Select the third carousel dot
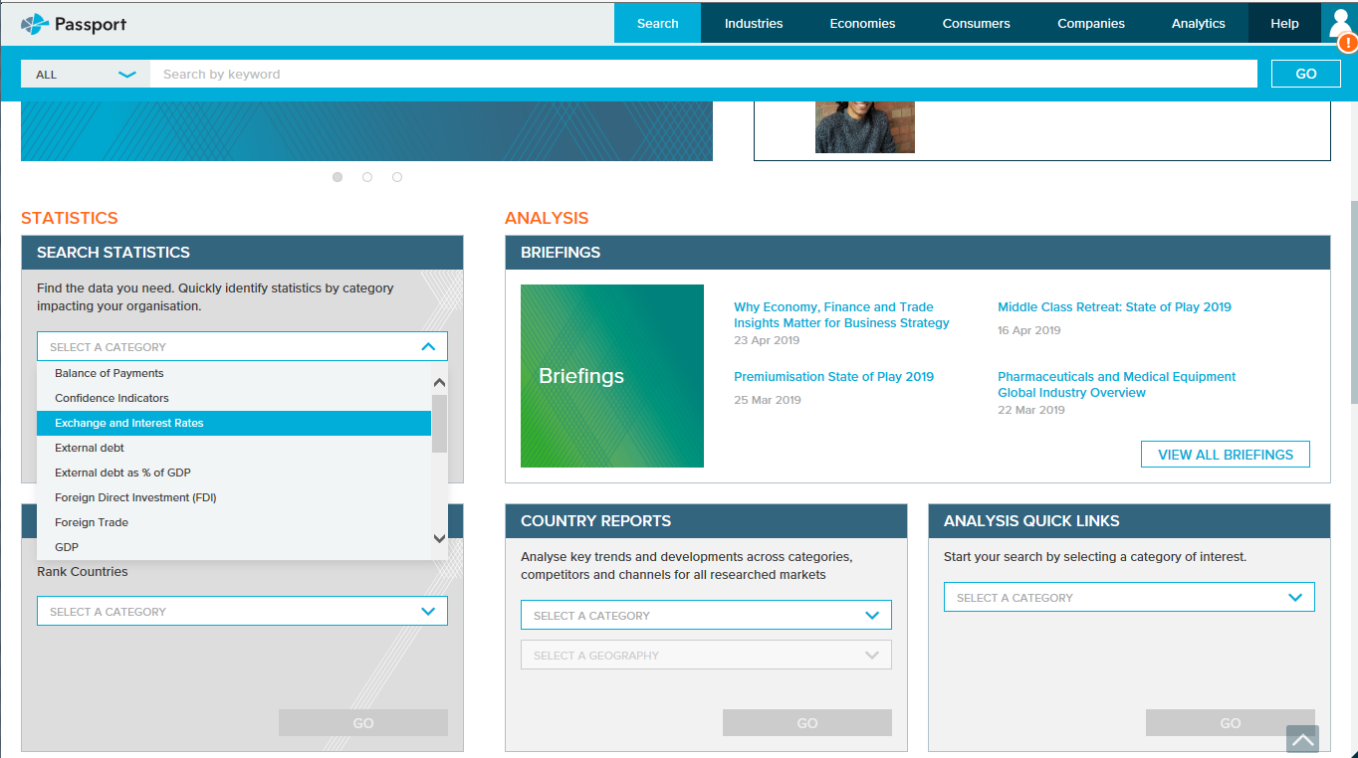Viewport: 1358px width, 758px height. pyautogui.click(x=397, y=177)
